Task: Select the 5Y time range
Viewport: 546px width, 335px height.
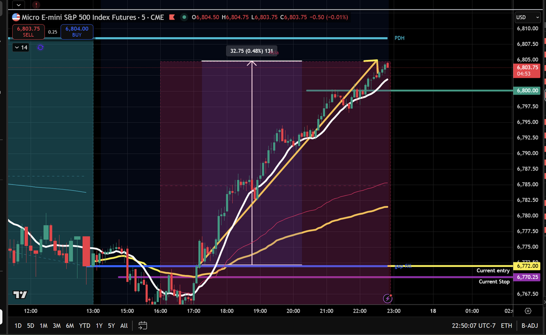Action: 111,325
